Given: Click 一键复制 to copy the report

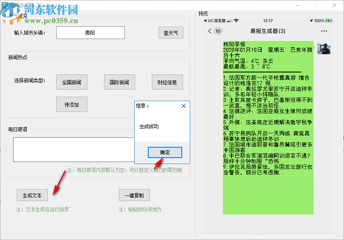Looking at the screenshot, I should coord(134,195).
